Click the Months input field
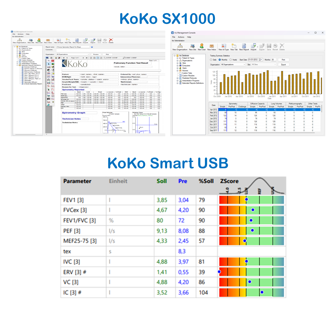336x310 pixels. 274,60
